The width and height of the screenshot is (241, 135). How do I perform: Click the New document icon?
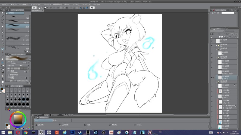tap(39, 7)
